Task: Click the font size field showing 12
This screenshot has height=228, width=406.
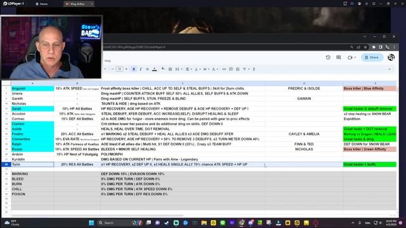Action: click(119, 69)
